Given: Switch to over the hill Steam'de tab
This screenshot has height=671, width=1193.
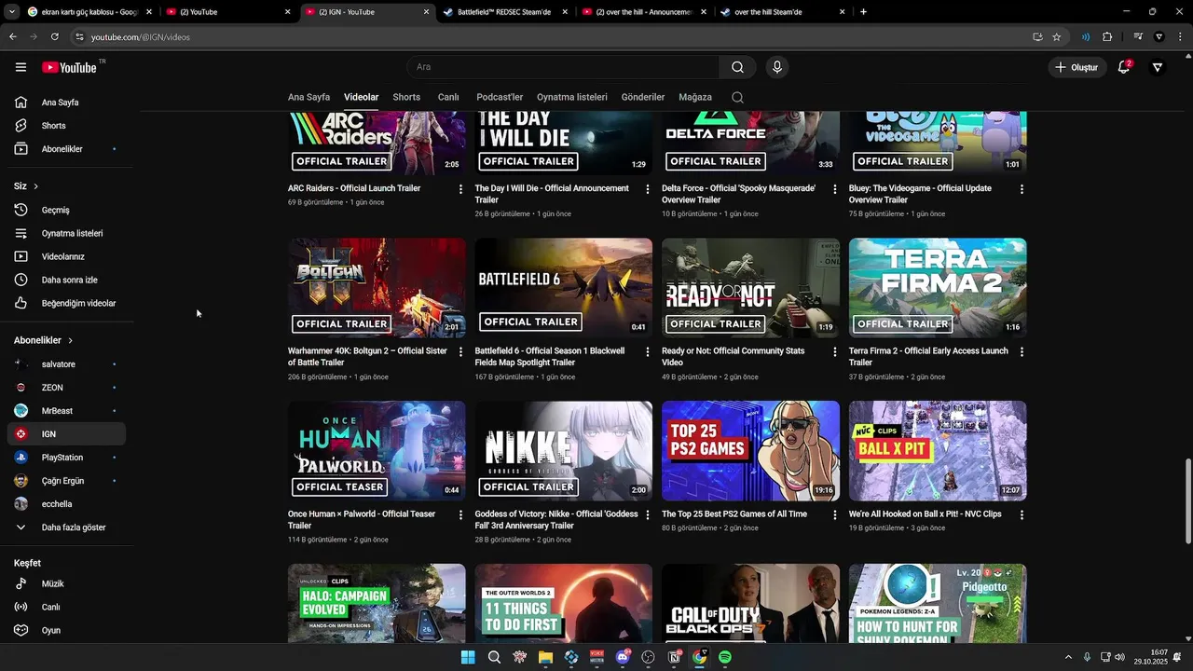Looking at the screenshot, I should (x=781, y=12).
